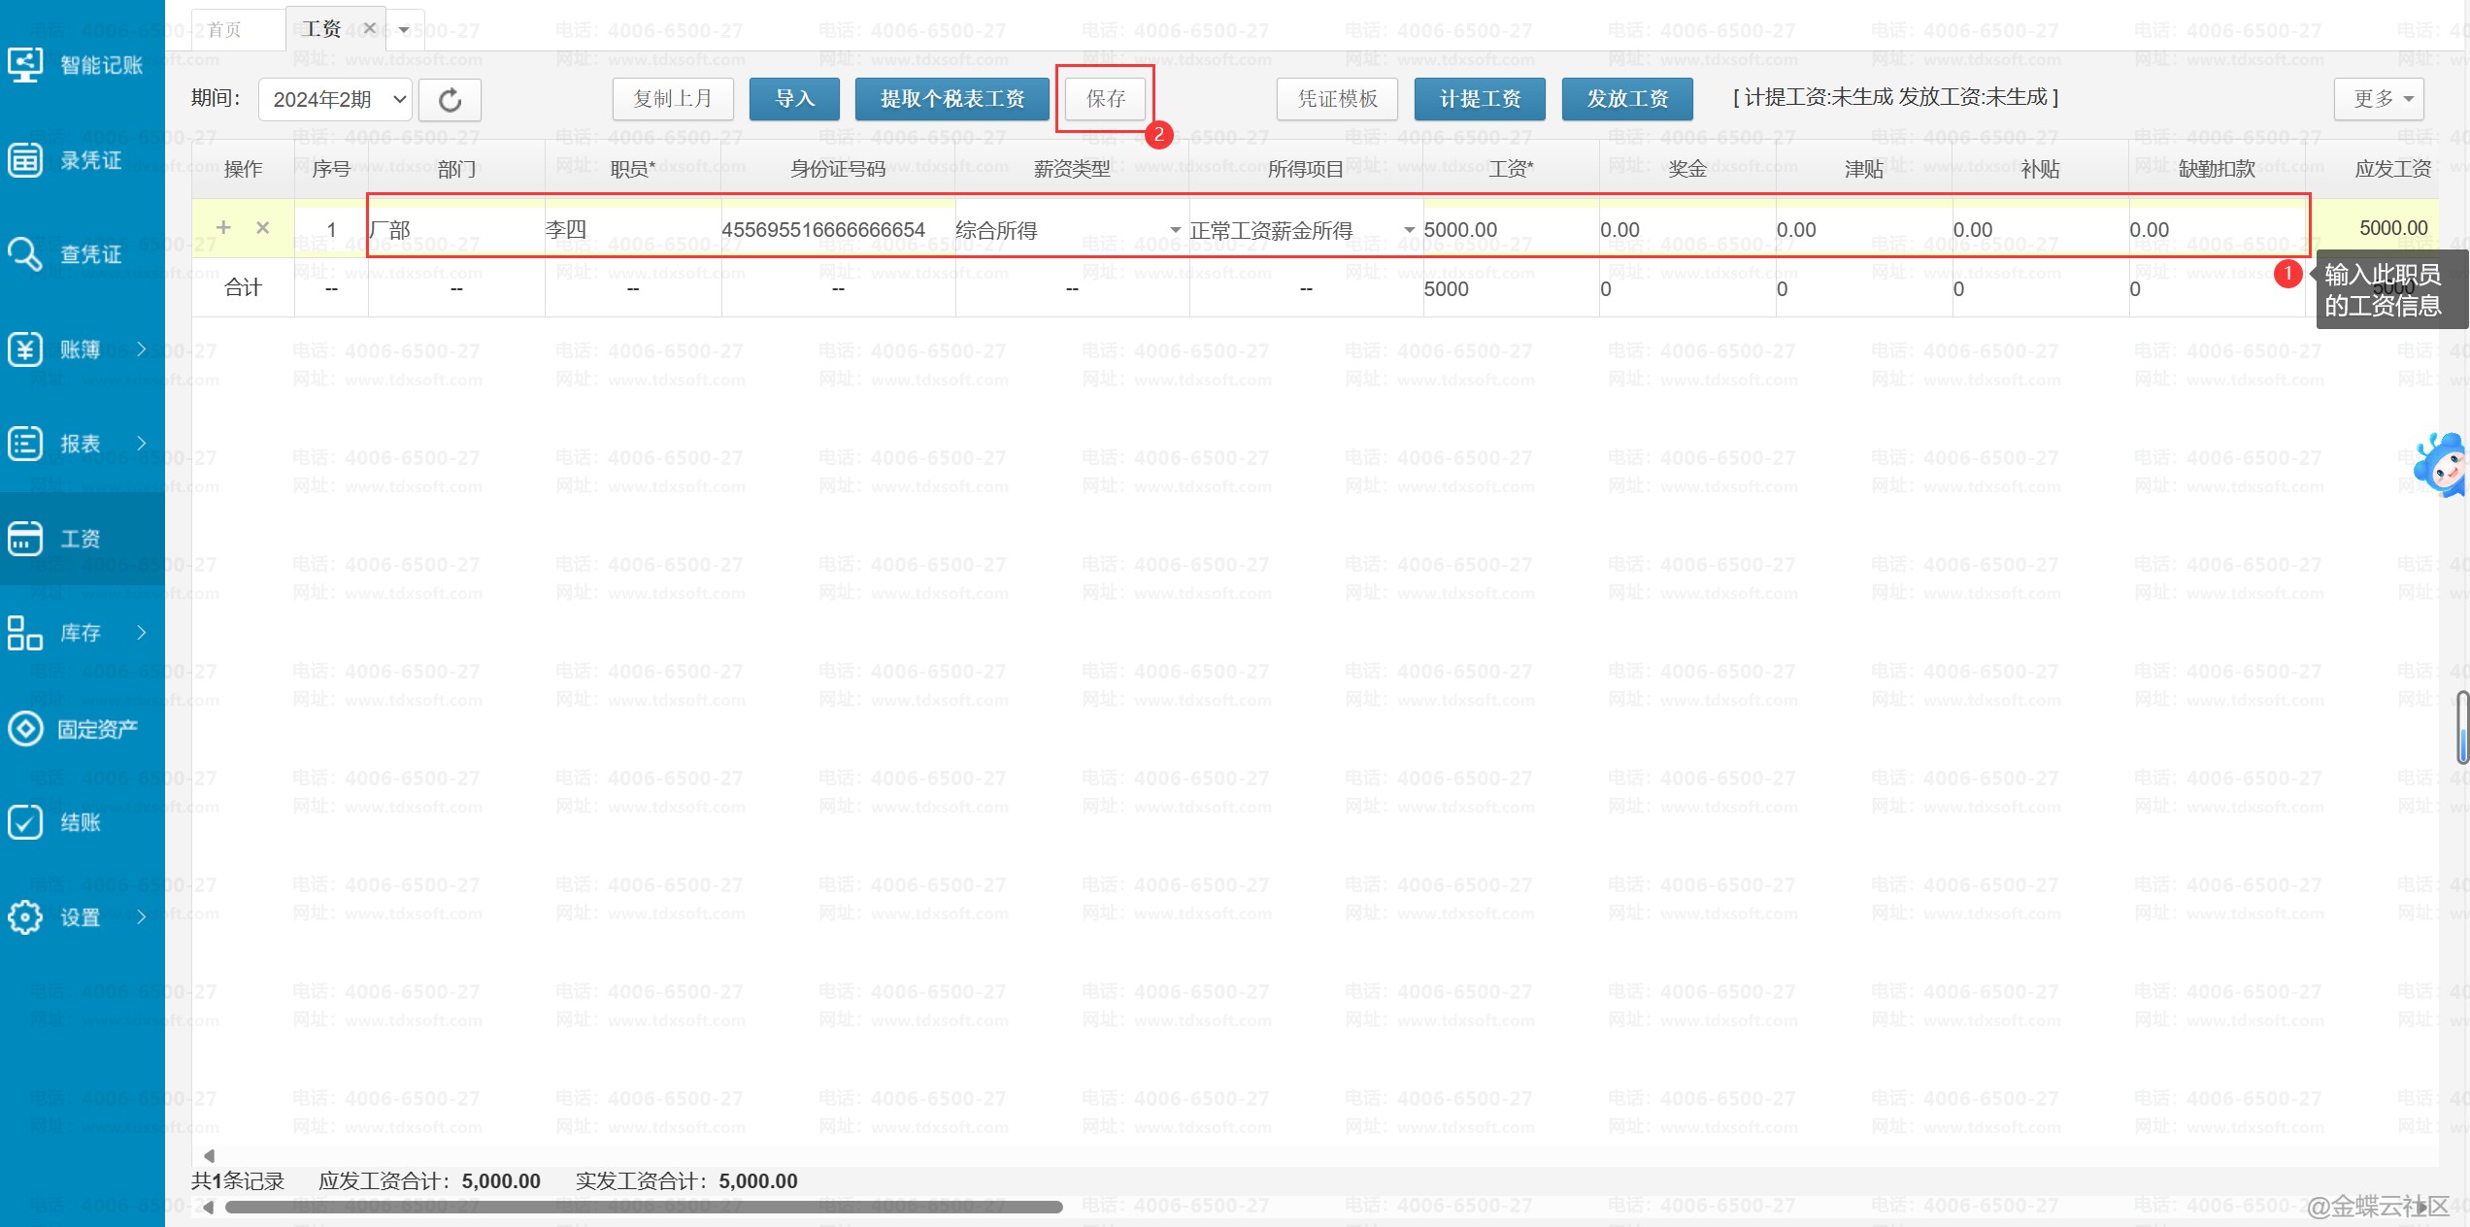Image resolution: width=2470 pixels, height=1227 pixels.
Task: Click the 工资 5000.00 input cell
Action: coord(1505,230)
